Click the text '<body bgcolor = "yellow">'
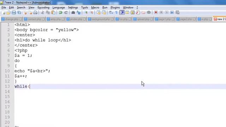 [47, 30]
